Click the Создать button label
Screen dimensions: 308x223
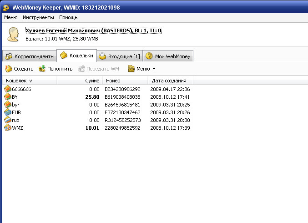24,69
